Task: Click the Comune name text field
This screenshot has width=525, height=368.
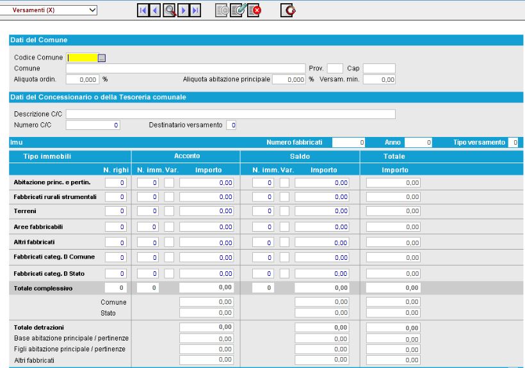Action: click(186, 68)
